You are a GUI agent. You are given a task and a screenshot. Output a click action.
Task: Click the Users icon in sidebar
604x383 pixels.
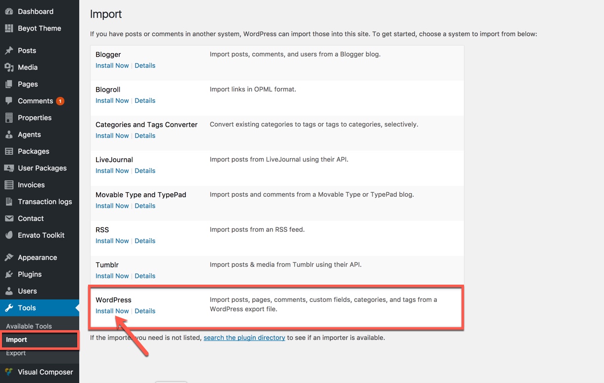click(x=9, y=291)
